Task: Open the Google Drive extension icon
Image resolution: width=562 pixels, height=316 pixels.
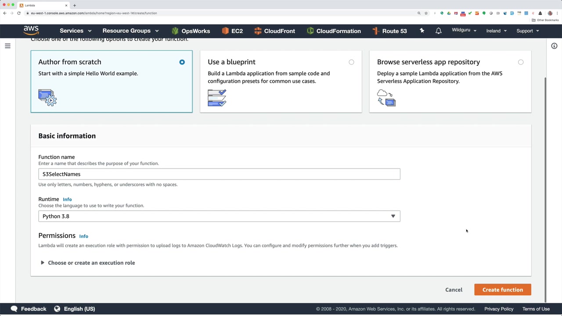Action: 449,13
